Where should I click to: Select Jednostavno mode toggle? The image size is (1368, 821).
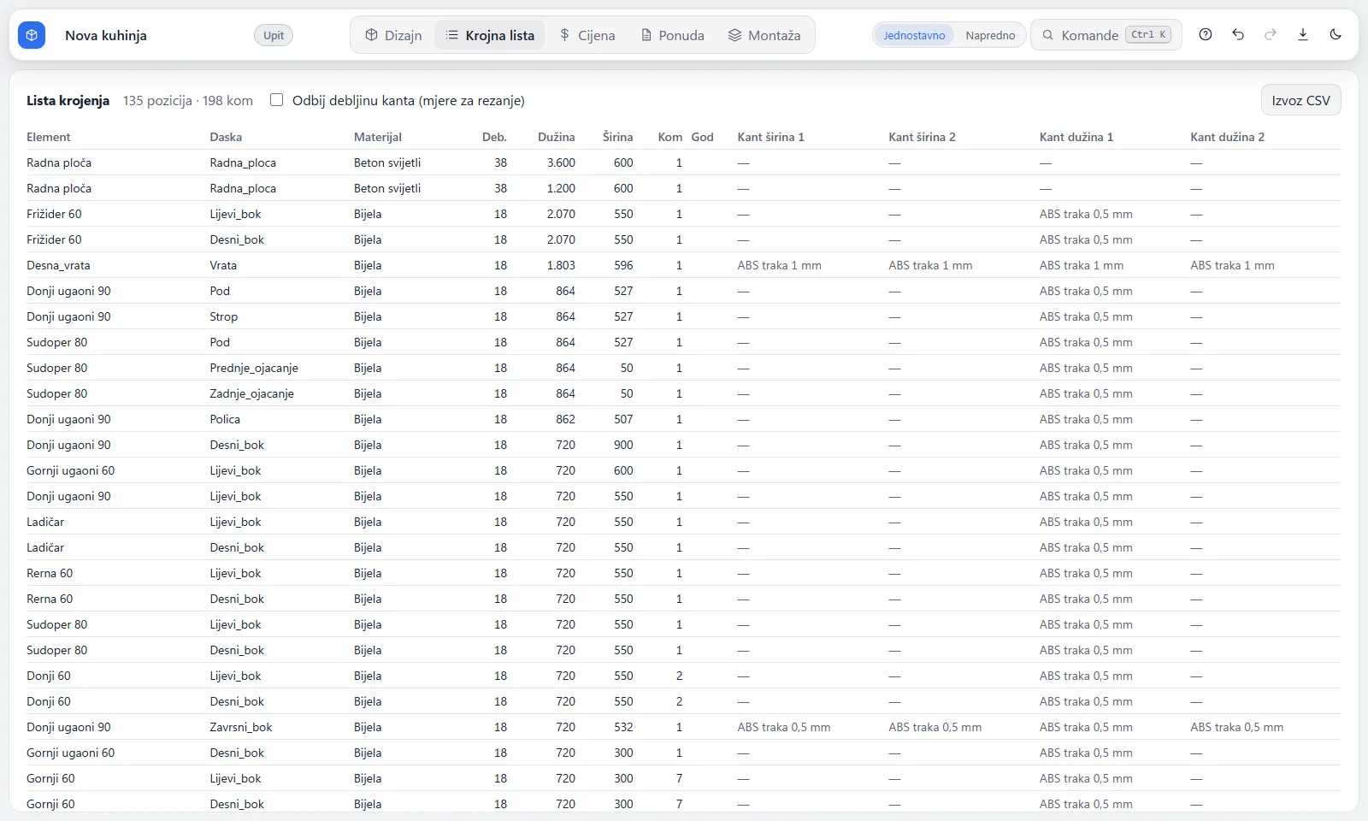coord(914,35)
